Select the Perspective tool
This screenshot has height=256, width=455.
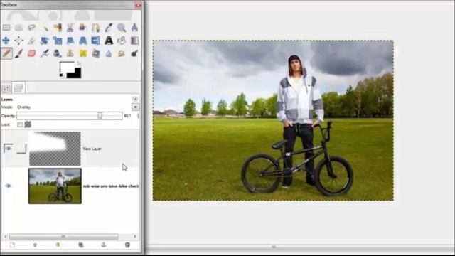click(x=82, y=41)
